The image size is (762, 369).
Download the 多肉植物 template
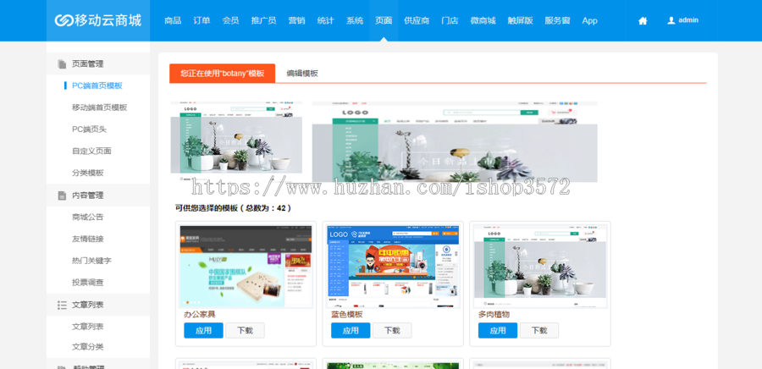[x=539, y=331]
